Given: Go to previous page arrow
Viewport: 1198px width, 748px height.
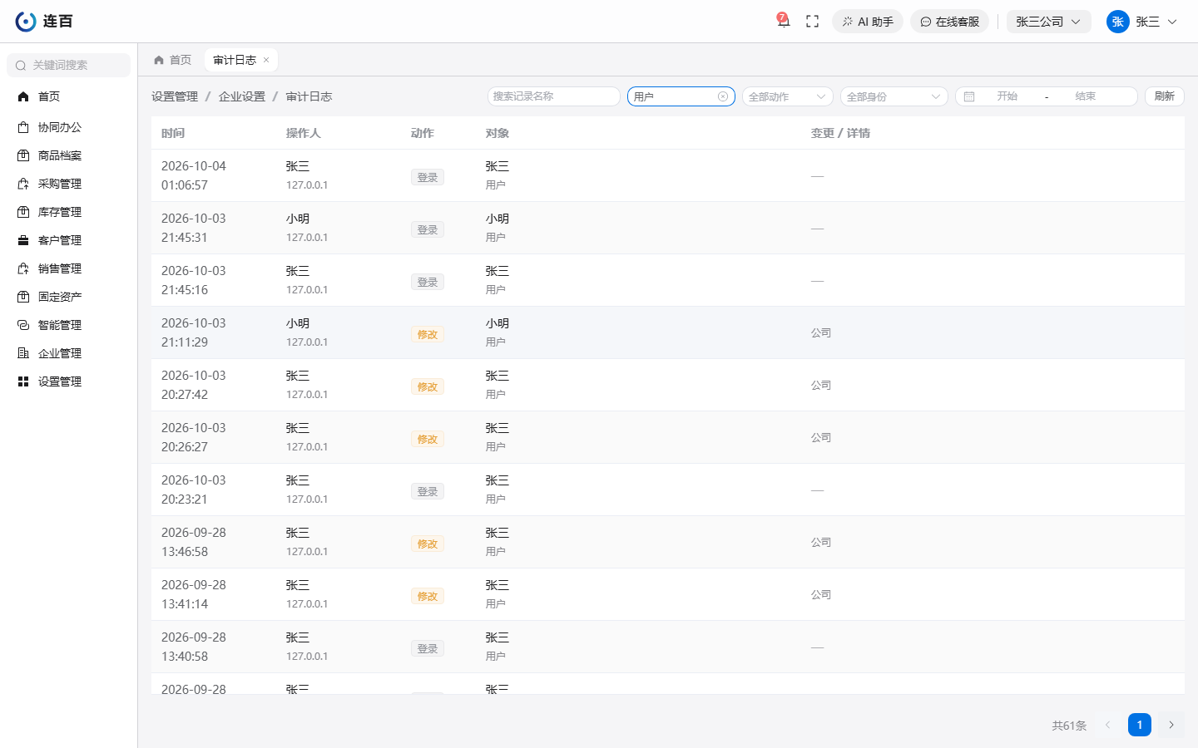Looking at the screenshot, I should (1108, 725).
